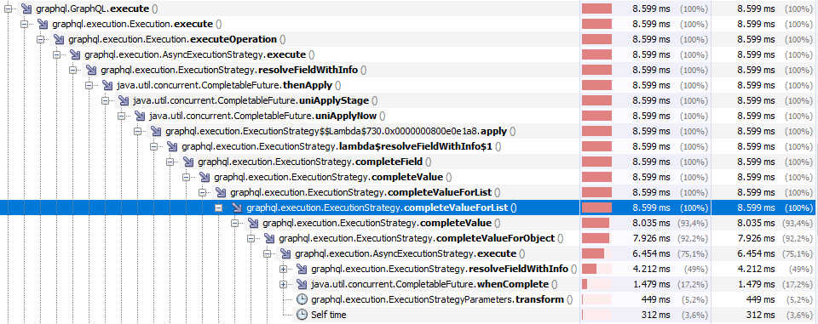Expand the collapsed resolveFieldWithInfo 49% node

click(283, 270)
